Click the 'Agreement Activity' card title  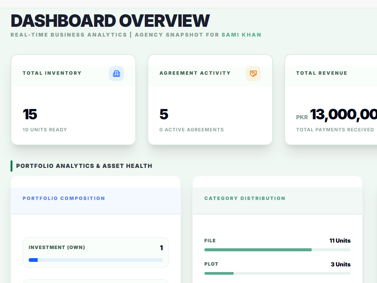pos(195,73)
